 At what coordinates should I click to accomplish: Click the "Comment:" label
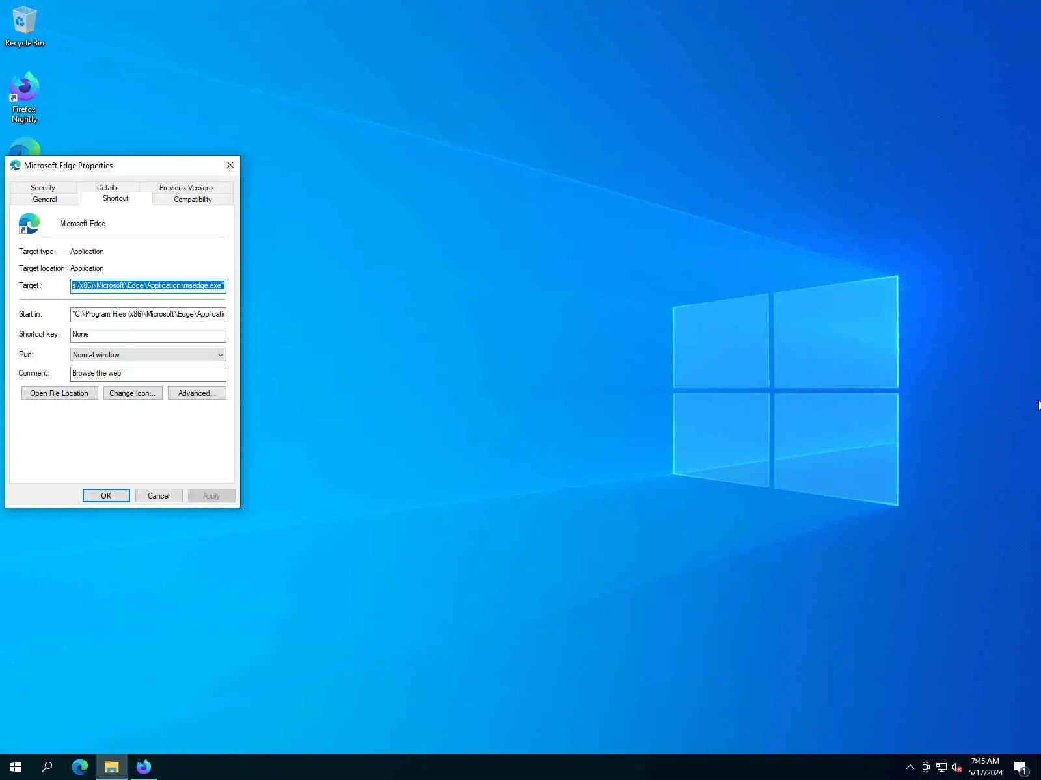[x=34, y=373]
